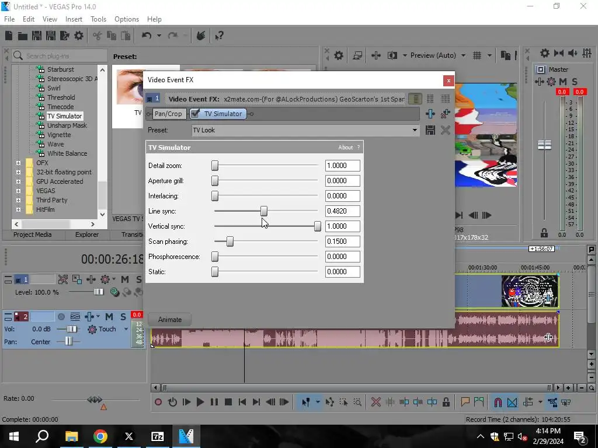Solo Master bus with S button

(x=575, y=82)
